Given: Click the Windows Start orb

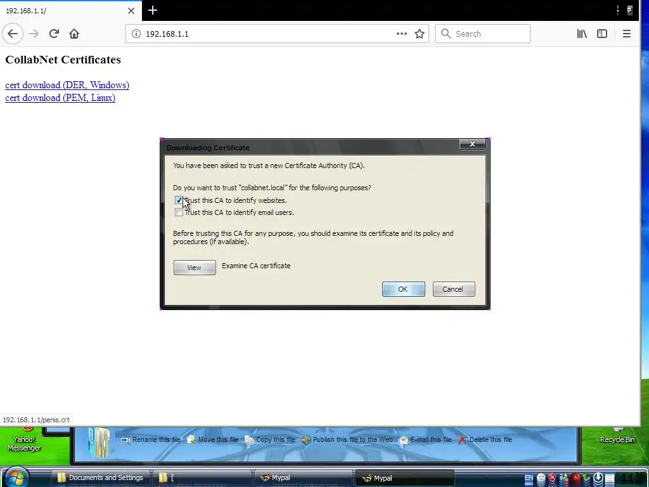Looking at the screenshot, I should [16, 477].
